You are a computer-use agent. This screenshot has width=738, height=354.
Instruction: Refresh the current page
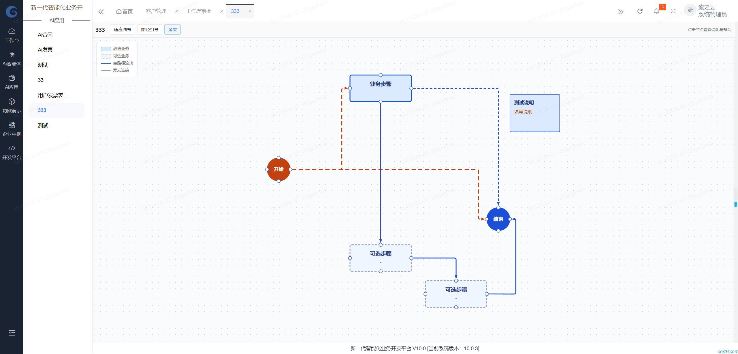pos(640,11)
